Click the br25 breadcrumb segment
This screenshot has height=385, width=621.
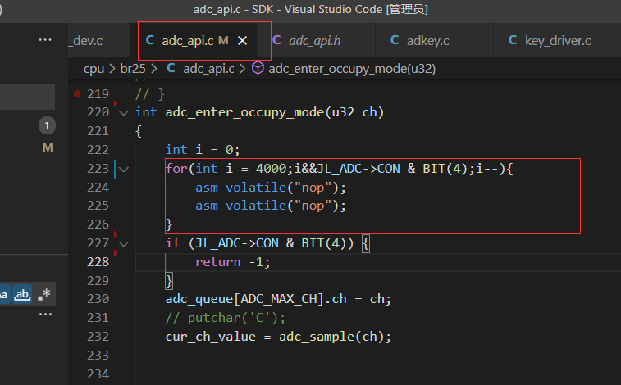(133, 69)
